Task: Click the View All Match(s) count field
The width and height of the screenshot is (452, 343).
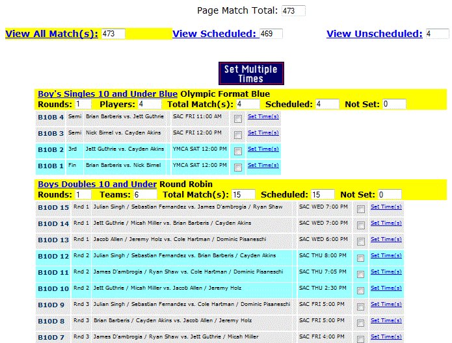Action: click(x=113, y=34)
